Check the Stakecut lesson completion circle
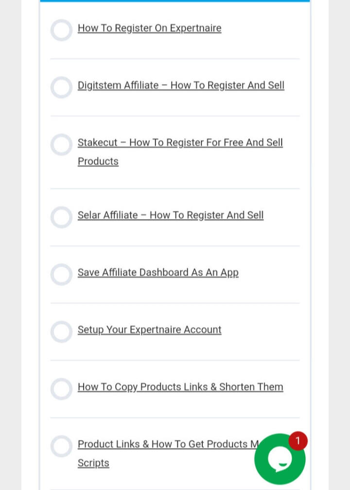Screen dimensions: 350x490 [61, 145]
